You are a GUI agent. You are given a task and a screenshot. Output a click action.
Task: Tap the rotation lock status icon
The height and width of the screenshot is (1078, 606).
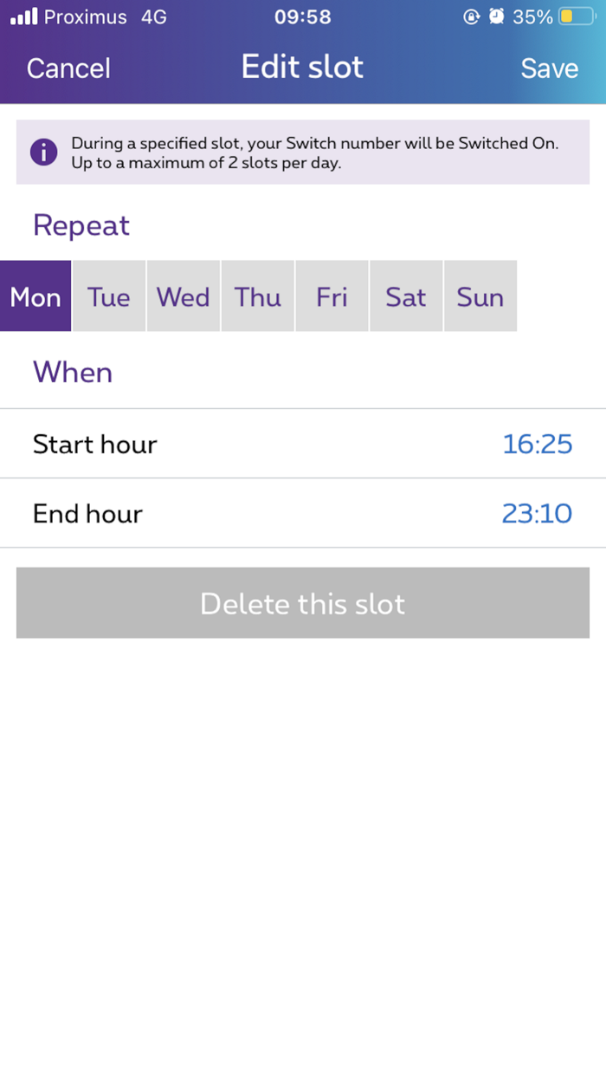[472, 16]
